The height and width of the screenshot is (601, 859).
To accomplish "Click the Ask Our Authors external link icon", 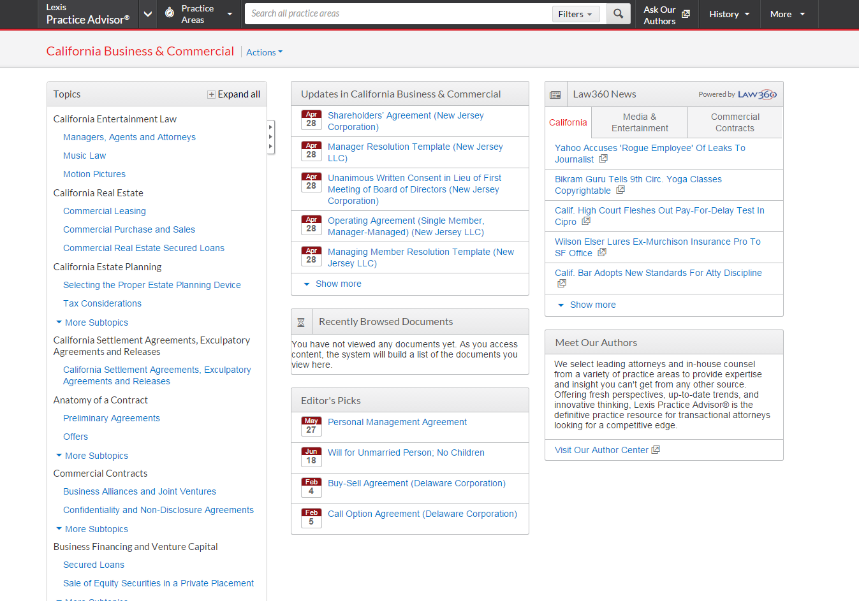I will click(x=686, y=14).
